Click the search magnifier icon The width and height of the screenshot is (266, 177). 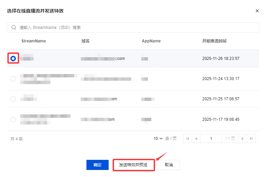point(14,28)
